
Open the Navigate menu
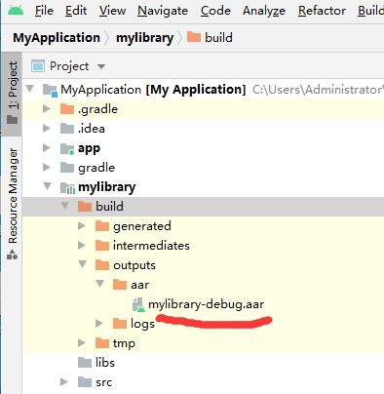click(x=163, y=11)
